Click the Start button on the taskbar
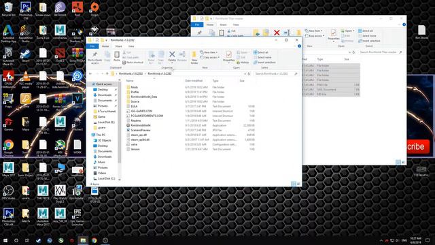The width and height of the screenshot is (435, 245). click(x=5, y=240)
